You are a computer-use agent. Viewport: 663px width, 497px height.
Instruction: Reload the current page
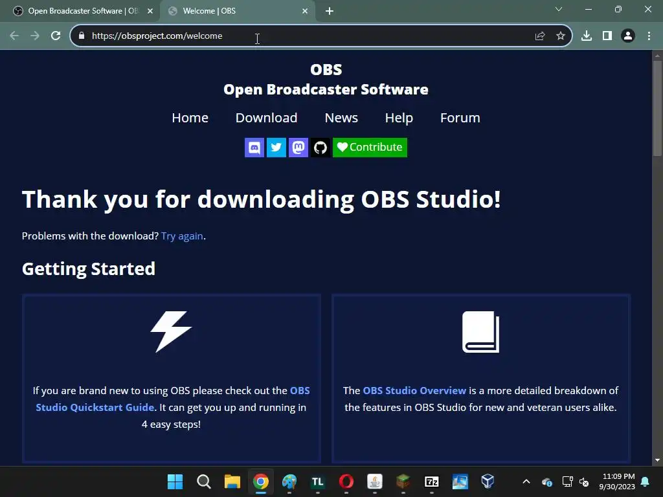click(x=56, y=36)
